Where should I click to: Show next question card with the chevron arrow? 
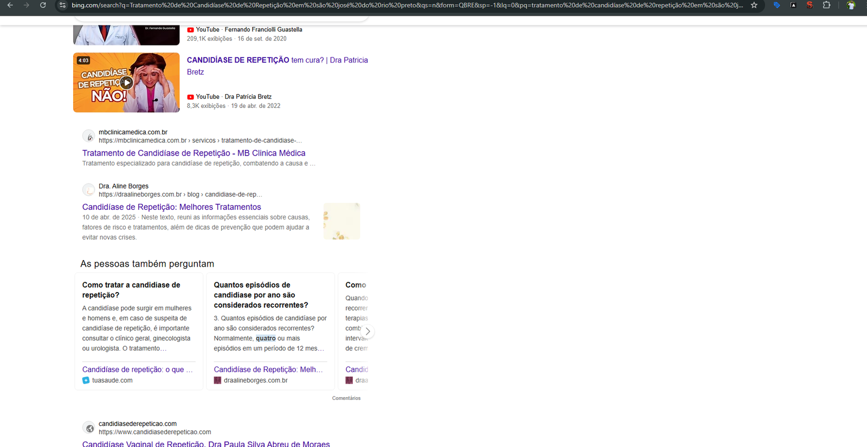[x=367, y=331]
